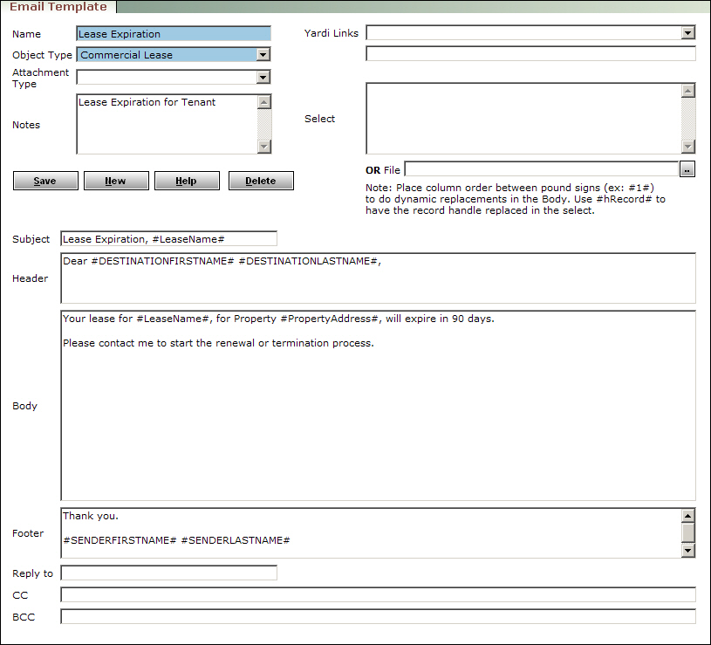Click the Notes scrollbar down arrow
Image resolution: width=711 pixels, height=645 pixels.
(x=263, y=148)
